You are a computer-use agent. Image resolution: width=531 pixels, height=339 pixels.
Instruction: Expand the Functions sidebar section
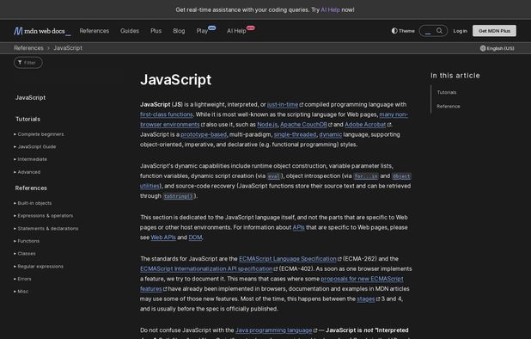point(27,241)
